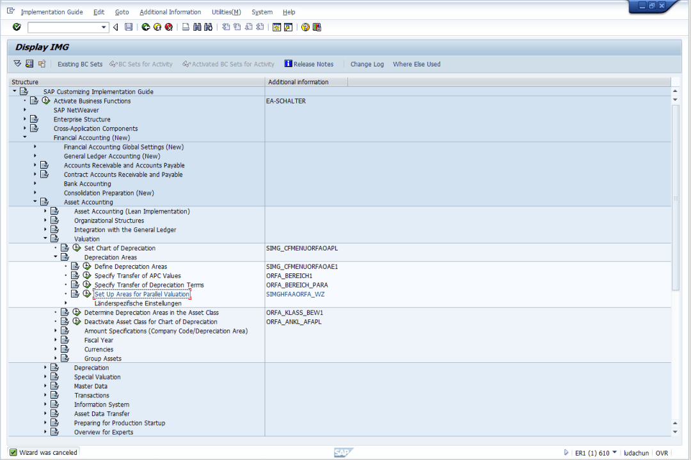Toggle OVR overwrite mode in status bar
Viewport: 691px width, 460px height.
pos(662,453)
